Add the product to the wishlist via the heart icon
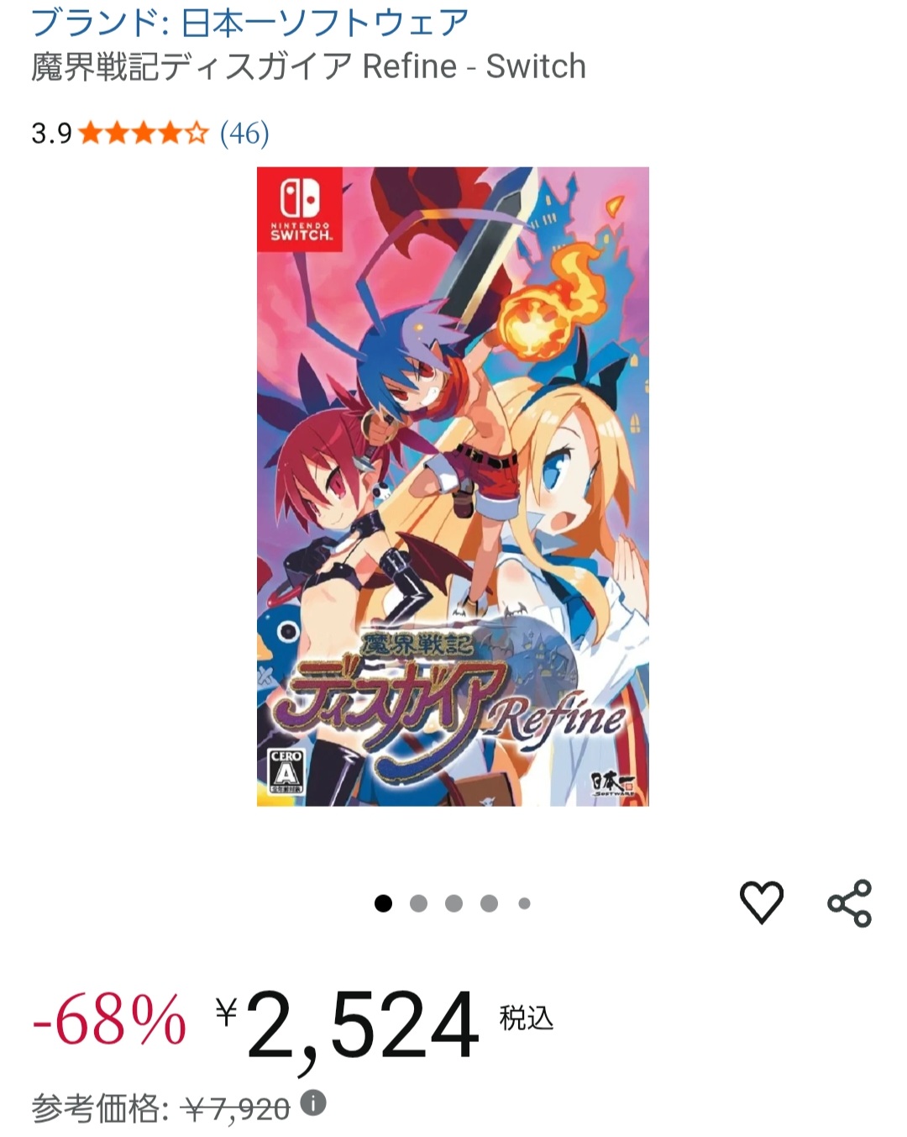Screen dimensions: 907x1137 (762, 903)
